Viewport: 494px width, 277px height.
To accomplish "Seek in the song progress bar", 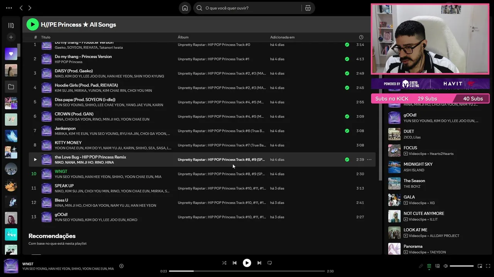I will click(x=247, y=271).
